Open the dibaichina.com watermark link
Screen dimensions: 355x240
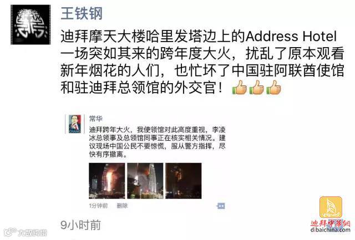331,230
